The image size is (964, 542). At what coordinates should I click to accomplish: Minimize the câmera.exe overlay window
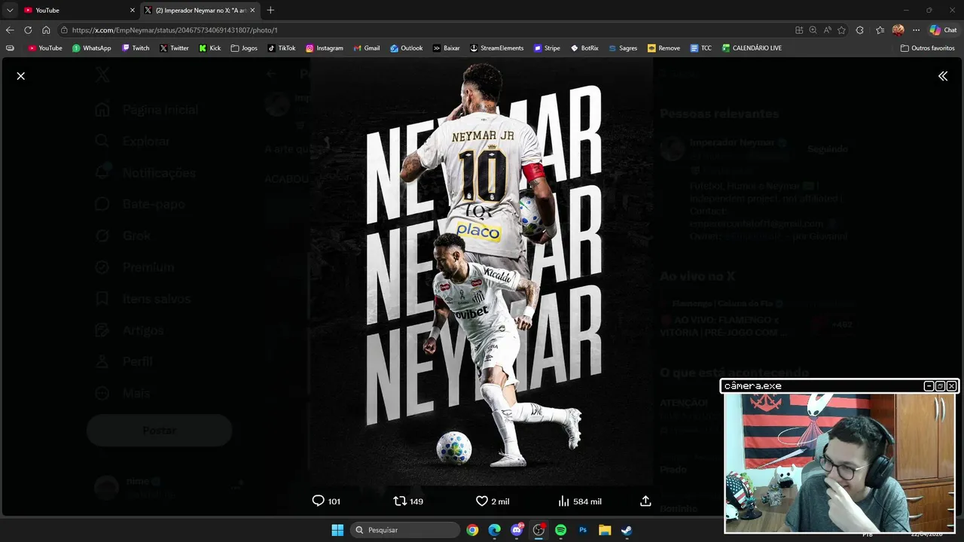[929, 386]
